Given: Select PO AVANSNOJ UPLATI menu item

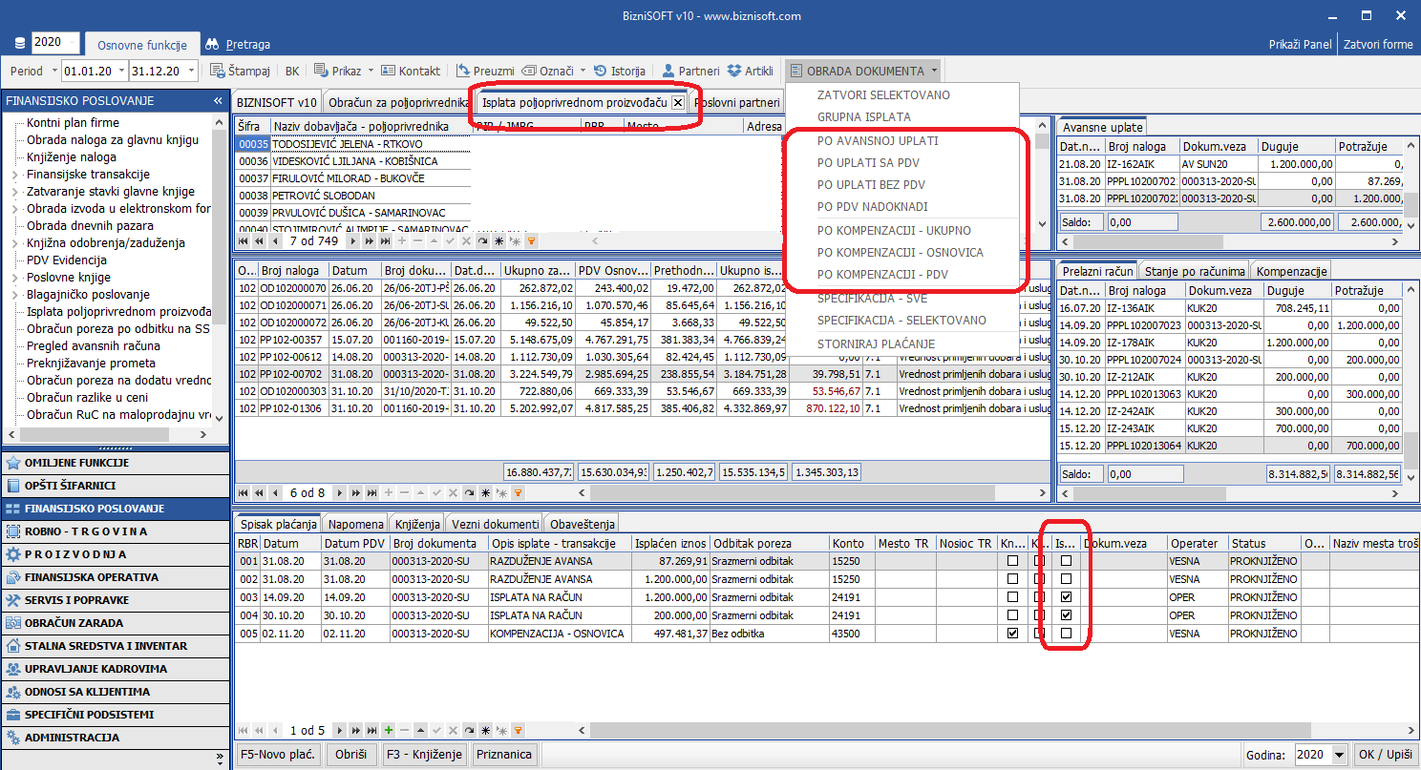Looking at the screenshot, I should tap(877, 140).
